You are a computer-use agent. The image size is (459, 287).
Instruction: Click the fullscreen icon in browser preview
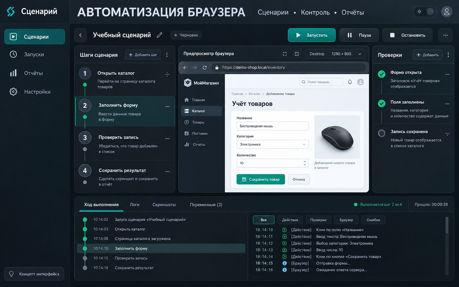coord(285,54)
